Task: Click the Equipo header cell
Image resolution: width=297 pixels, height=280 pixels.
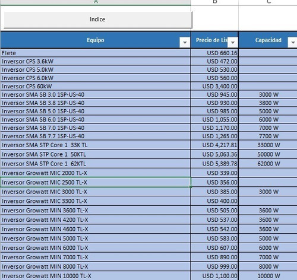Action: point(96,40)
